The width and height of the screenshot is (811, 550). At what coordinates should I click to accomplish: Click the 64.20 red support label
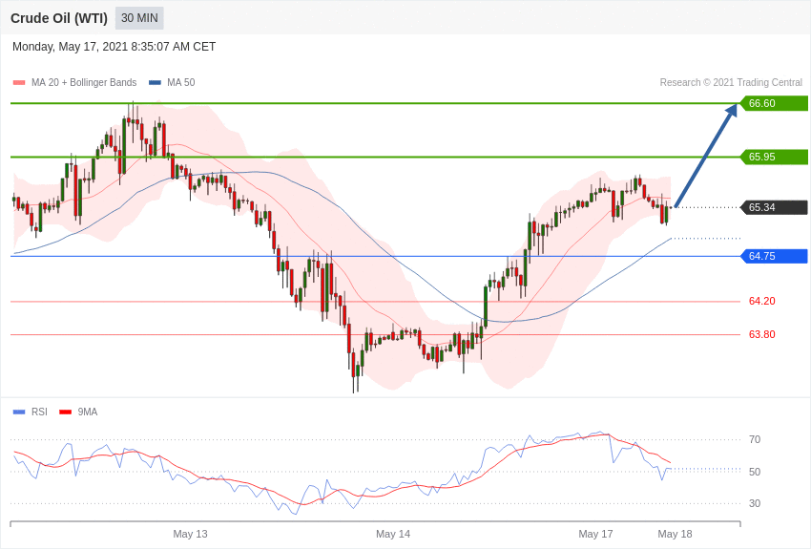point(762,301)
